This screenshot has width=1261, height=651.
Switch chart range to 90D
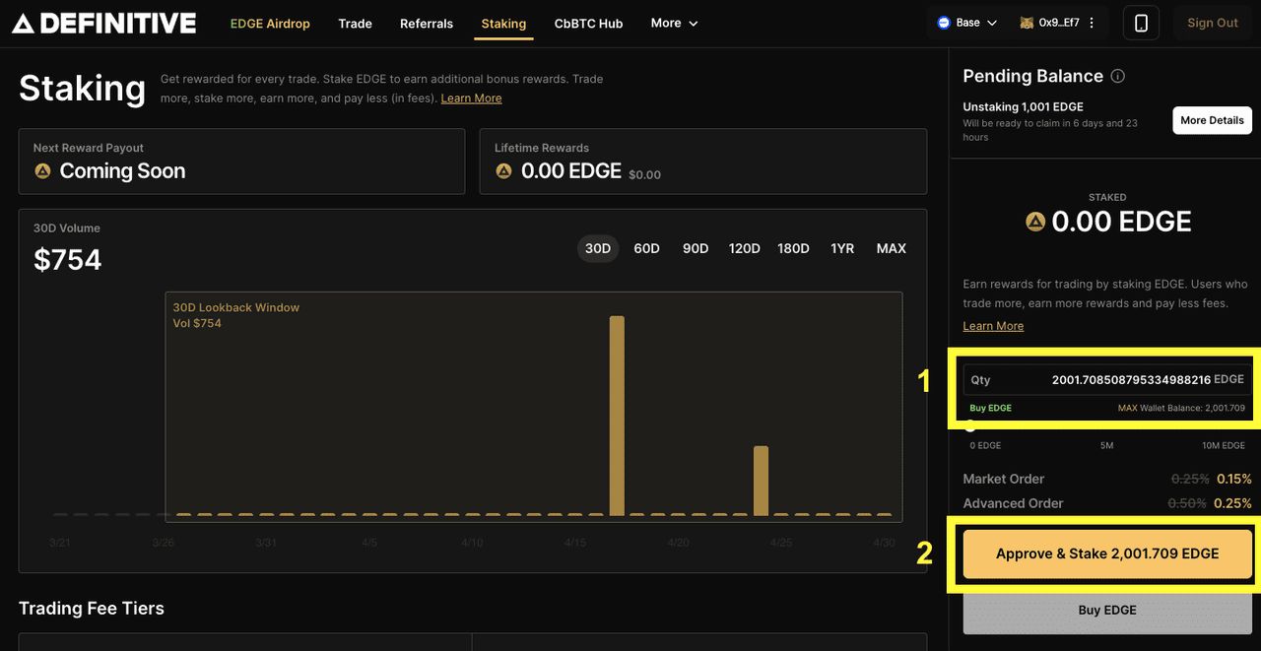696,248
